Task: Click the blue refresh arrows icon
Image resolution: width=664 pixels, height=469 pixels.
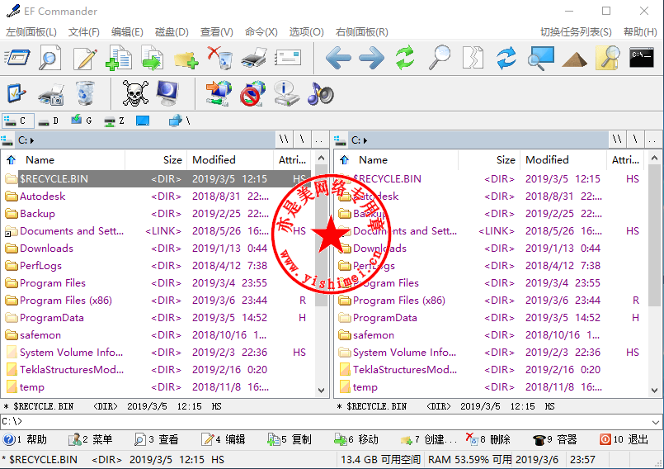Action: (x=506, y=58)
